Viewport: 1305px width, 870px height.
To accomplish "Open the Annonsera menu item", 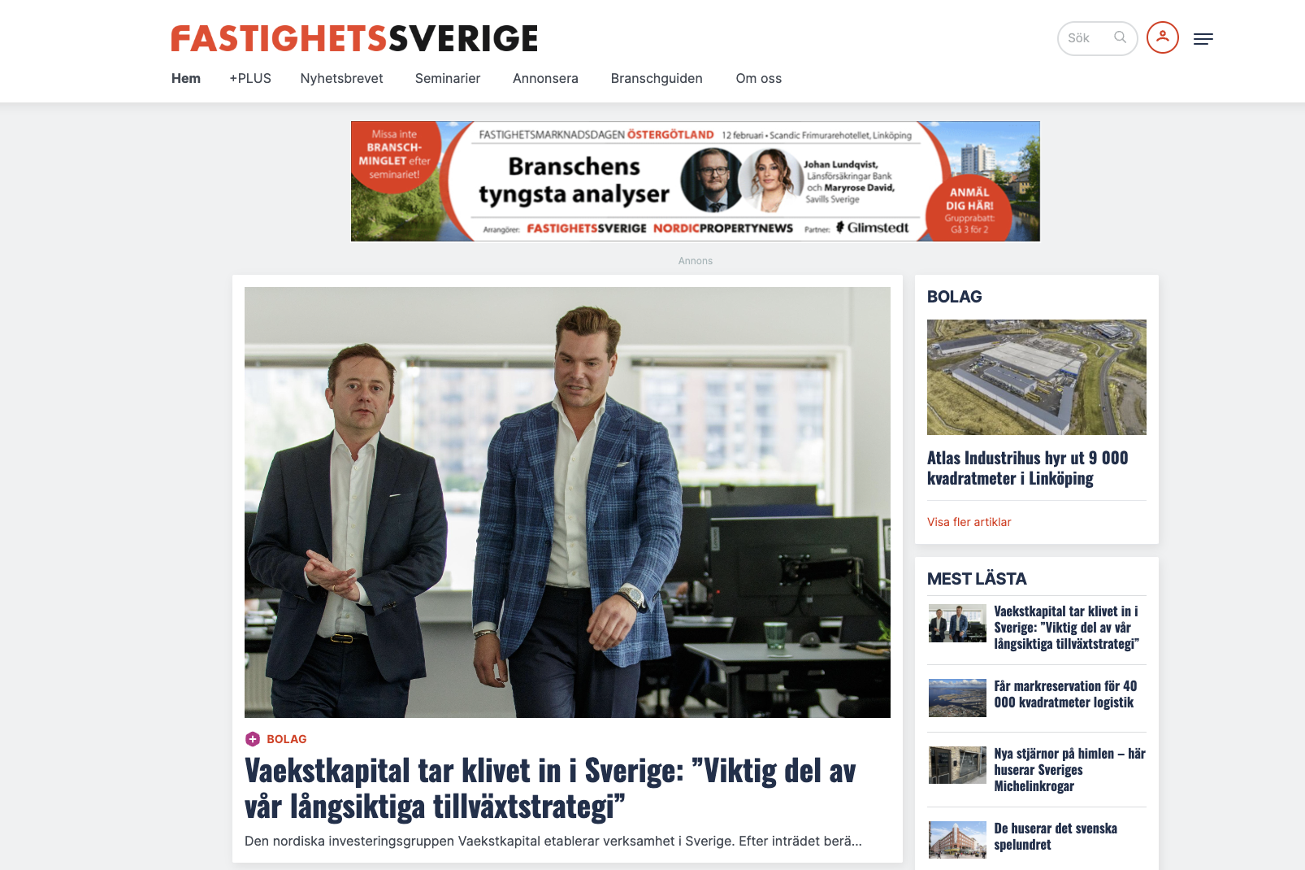I will click(545, 78).
